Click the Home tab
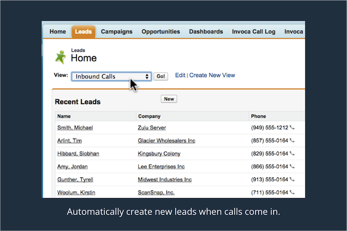This screenshot has height=231, width=347. pyautogui.click(x=58, y=32)
